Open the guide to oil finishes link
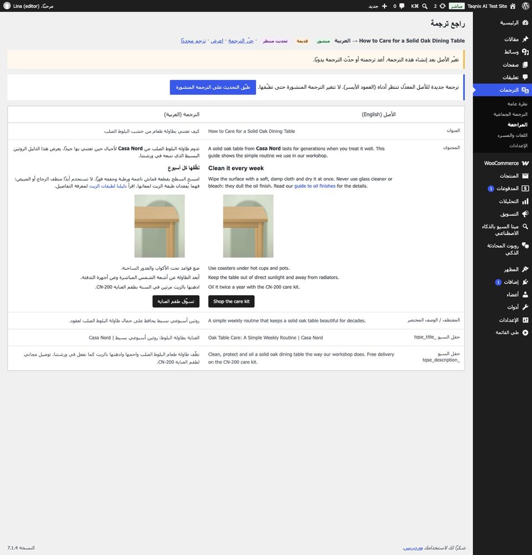 pyautogui.click(x=315, y=186)
